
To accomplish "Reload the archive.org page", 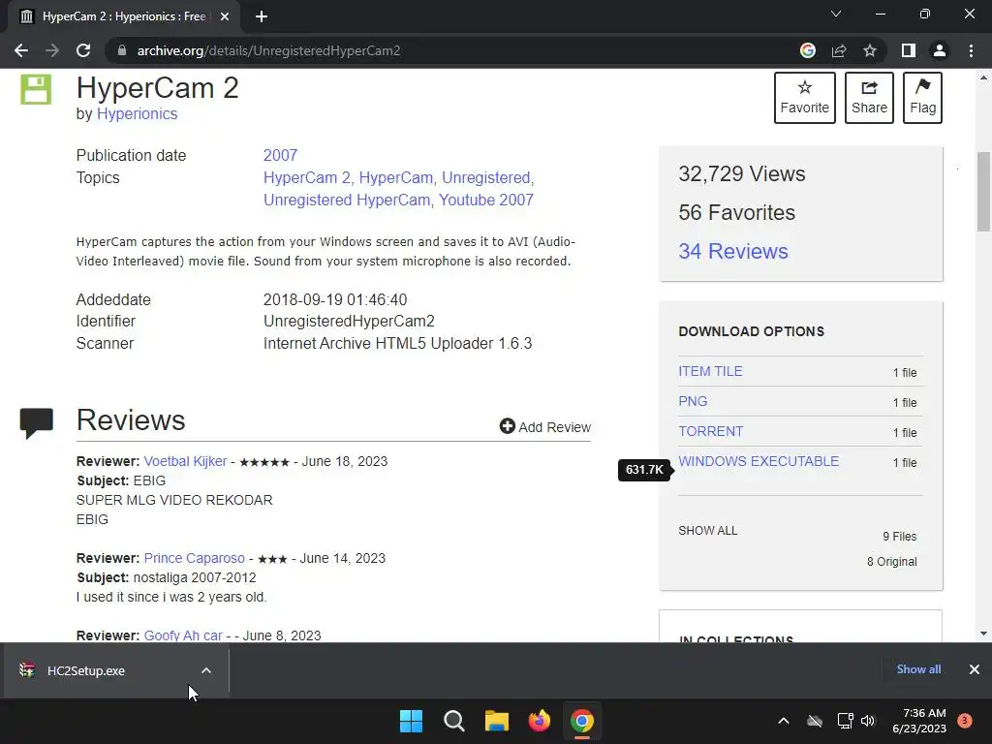I will [x=83, y=50].
